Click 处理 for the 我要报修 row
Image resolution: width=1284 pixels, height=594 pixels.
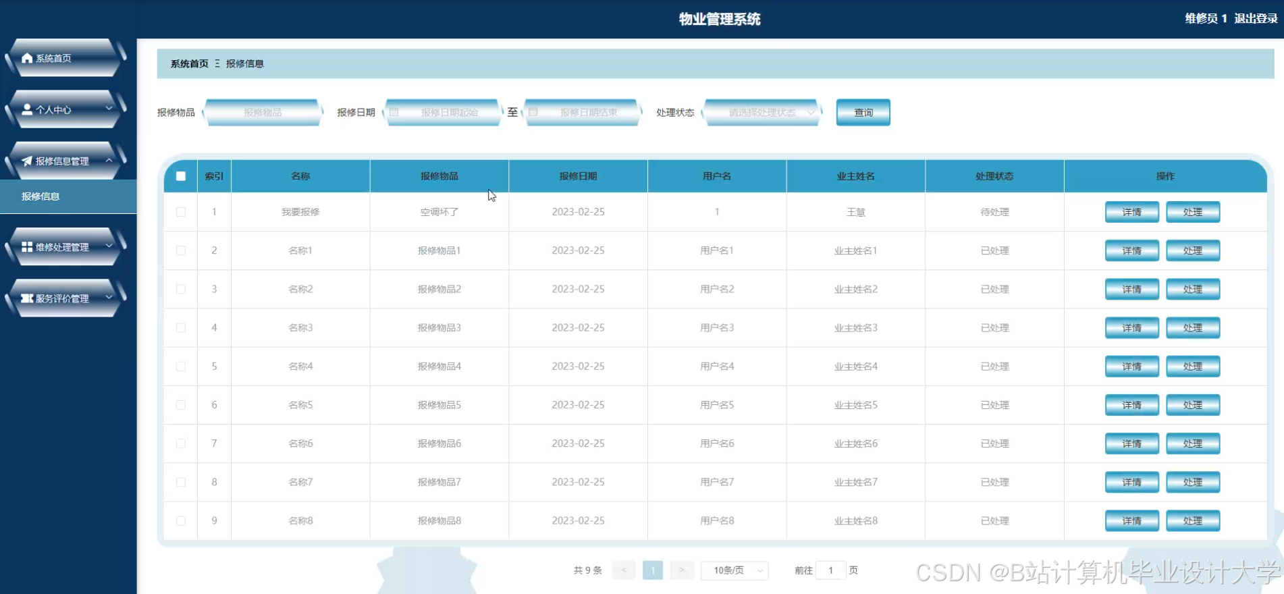click(x=1192, y=212)
